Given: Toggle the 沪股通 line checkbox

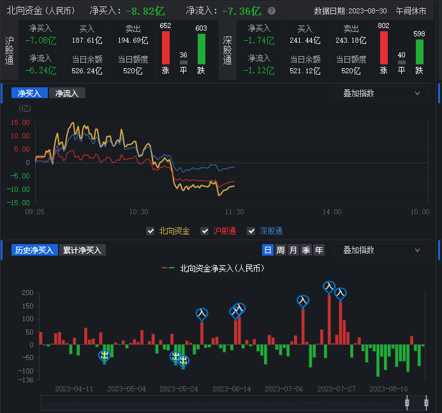Looking at the screenshot, I should pyautogui.click(x=205, y=231).
